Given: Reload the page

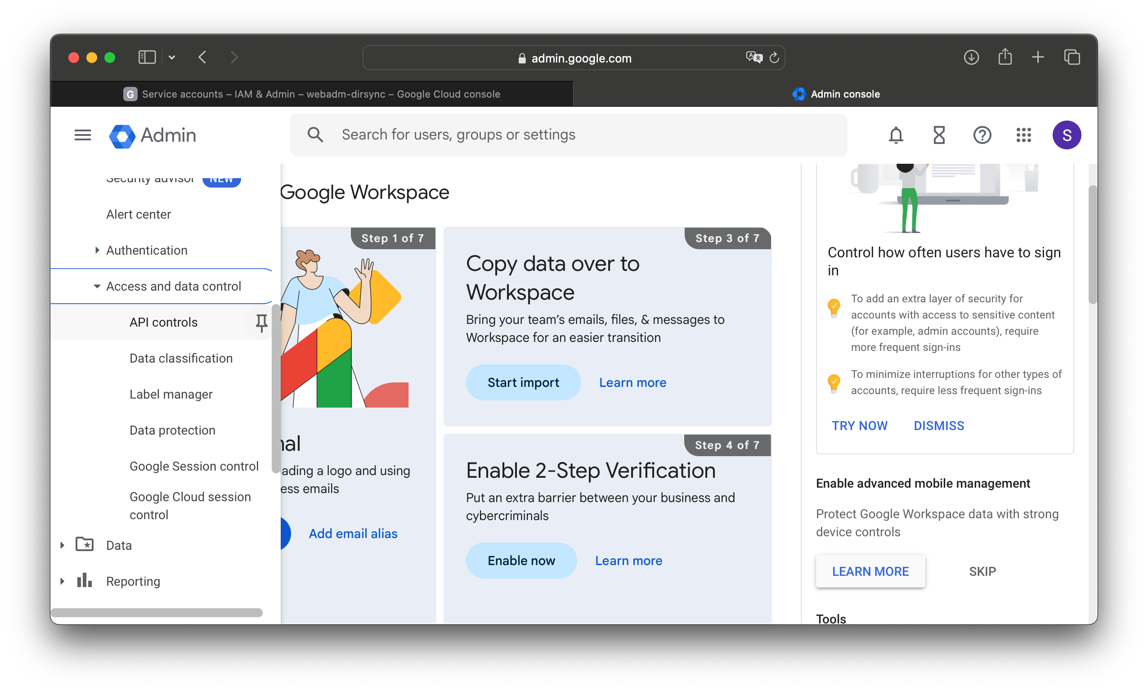Looking at the screenshot, I should coord(774,58).
